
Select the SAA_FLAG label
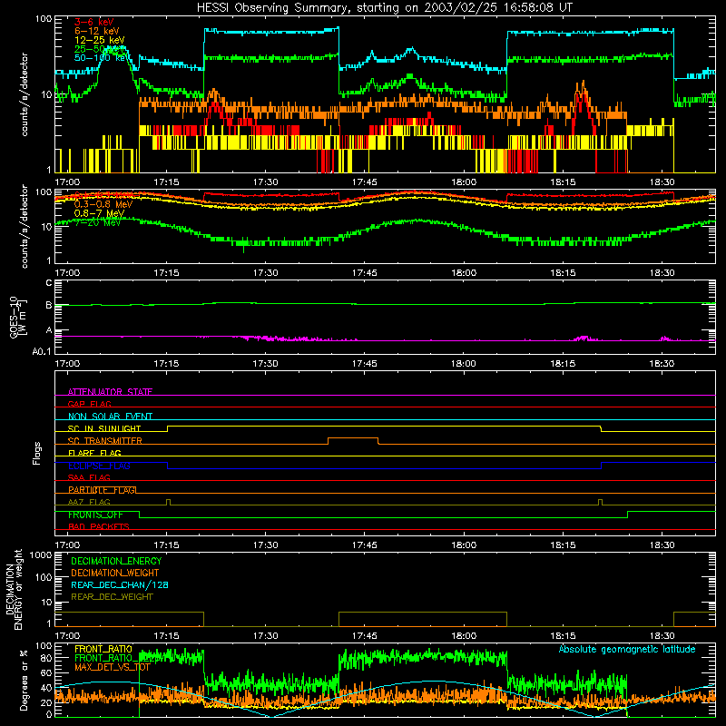coord(89,477)
